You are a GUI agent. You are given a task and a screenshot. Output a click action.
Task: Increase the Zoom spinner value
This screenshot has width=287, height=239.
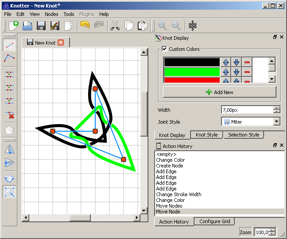coord(272,231)
